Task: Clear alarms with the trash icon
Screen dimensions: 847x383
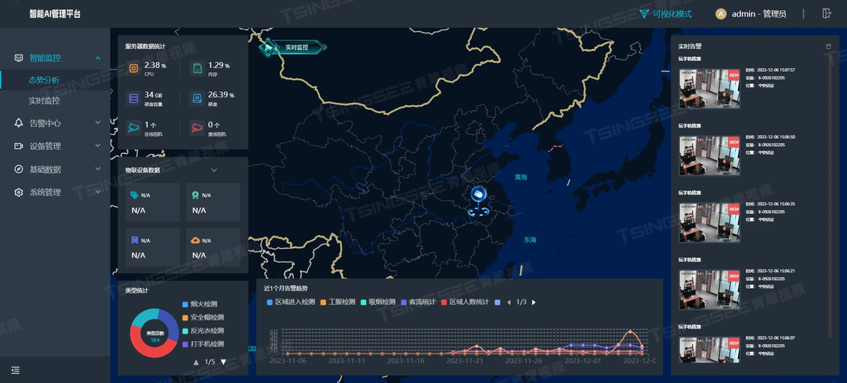Action: pos(829,46)
